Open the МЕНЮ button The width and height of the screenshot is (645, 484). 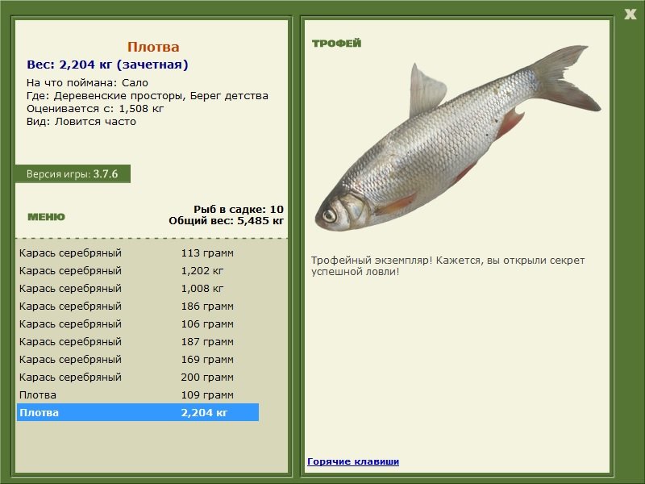click(x=46, y=217)
